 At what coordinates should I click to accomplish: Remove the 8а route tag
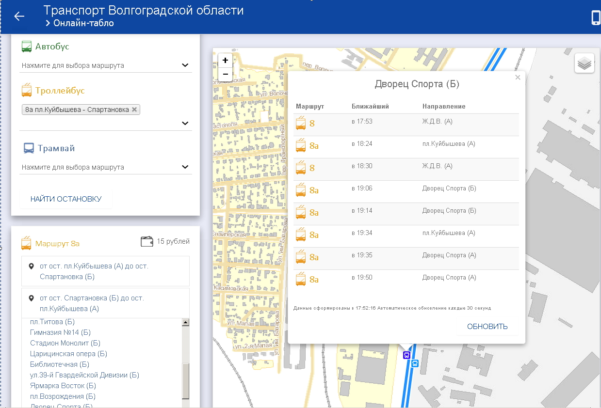coord(134,110)
